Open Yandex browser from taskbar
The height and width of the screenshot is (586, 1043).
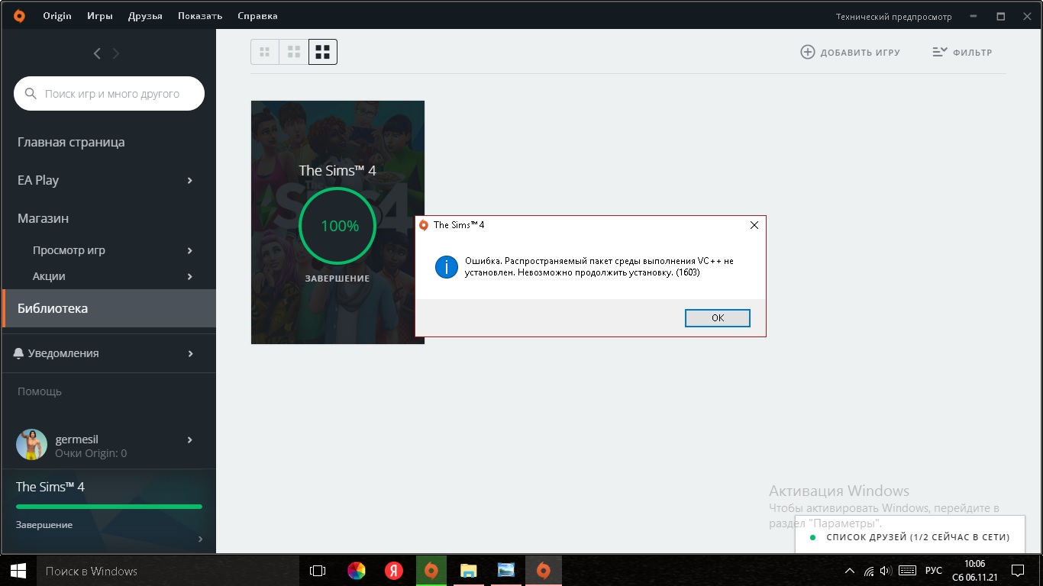coord(394,571)
